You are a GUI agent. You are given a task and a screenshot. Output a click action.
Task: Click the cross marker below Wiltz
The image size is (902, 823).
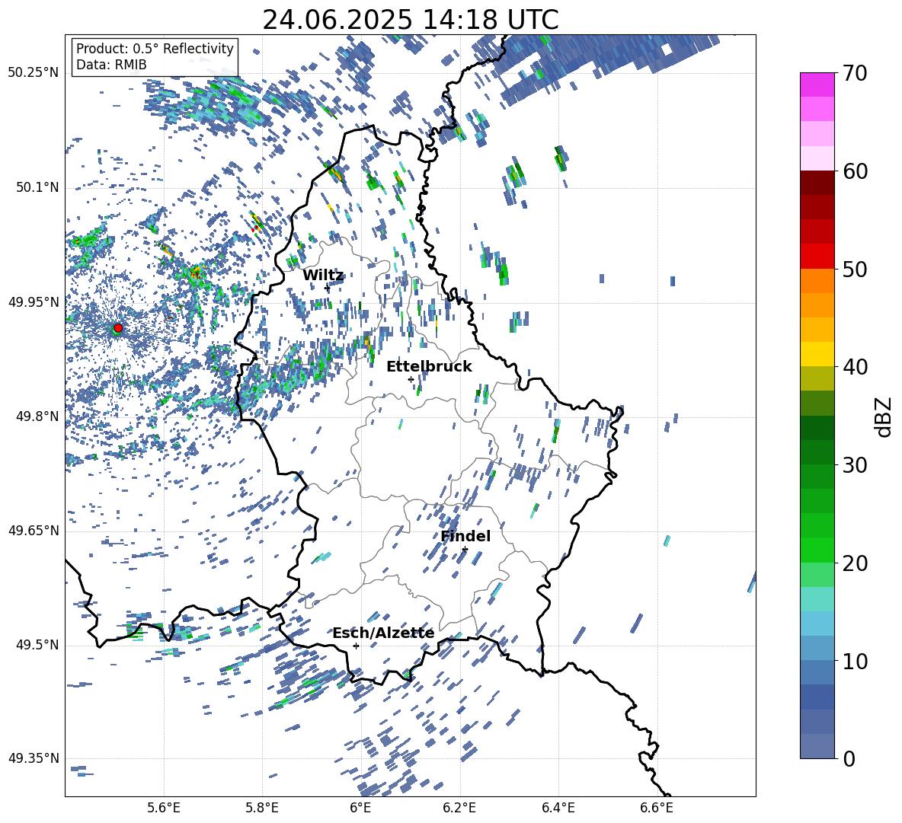pos(328,288)
